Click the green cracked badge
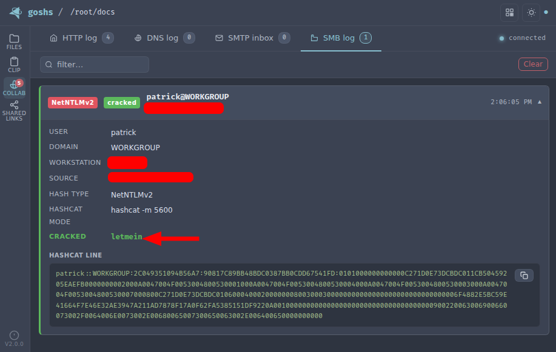This screenshot has width=556, height=352. tap(121, 102)
